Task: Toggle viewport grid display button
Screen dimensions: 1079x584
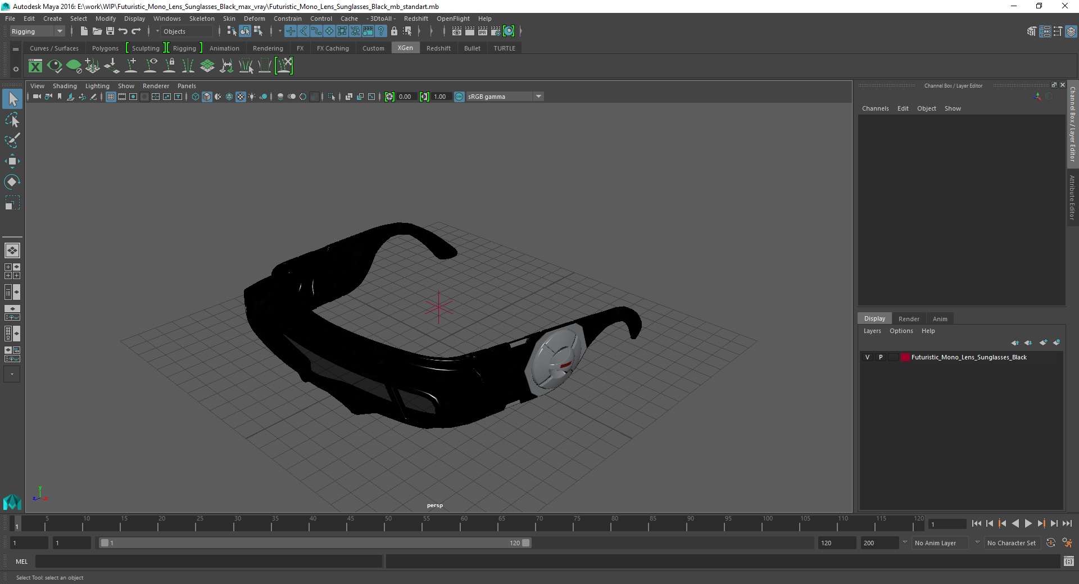Action: (111, 97)
